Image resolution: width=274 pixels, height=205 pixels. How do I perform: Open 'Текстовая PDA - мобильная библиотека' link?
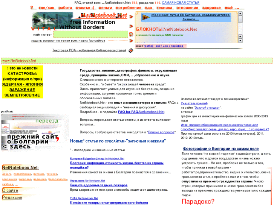pyautogui.click(x=89, y=50)
